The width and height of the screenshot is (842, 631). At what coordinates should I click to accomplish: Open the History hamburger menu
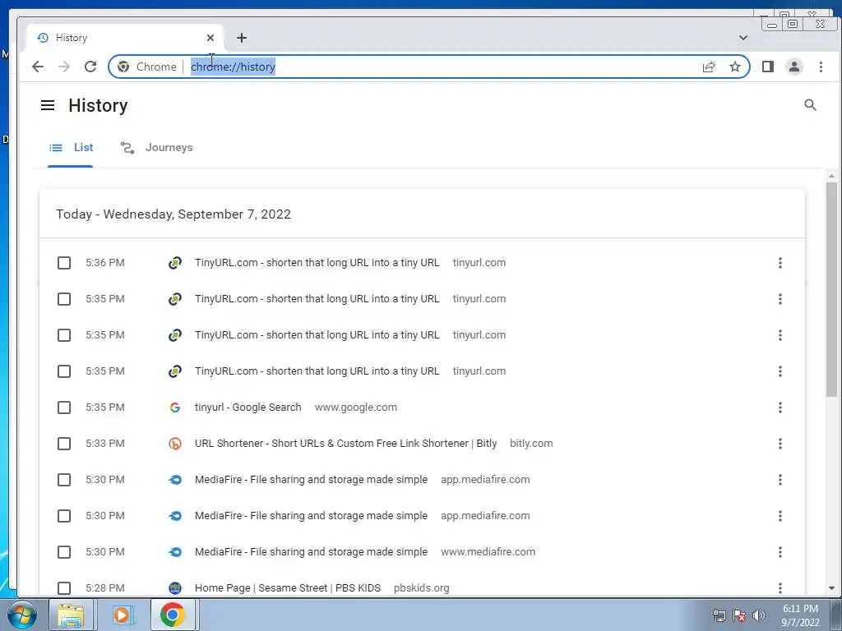click(48, 105)
